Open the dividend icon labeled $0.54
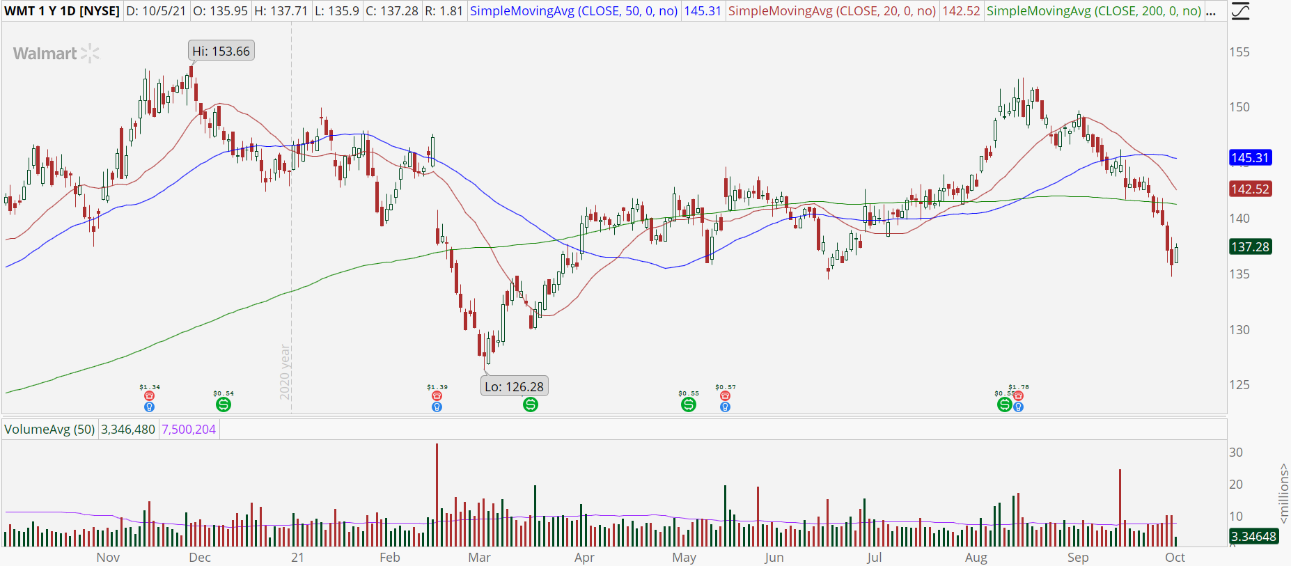The image size is (1291, 566). click(224, 404)
